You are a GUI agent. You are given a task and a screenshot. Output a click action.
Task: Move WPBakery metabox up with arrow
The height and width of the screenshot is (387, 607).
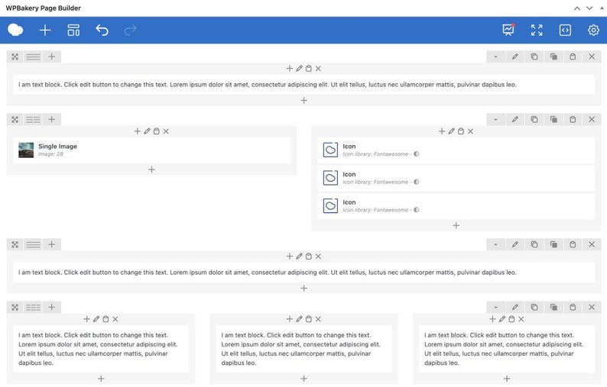pos(577,8)
